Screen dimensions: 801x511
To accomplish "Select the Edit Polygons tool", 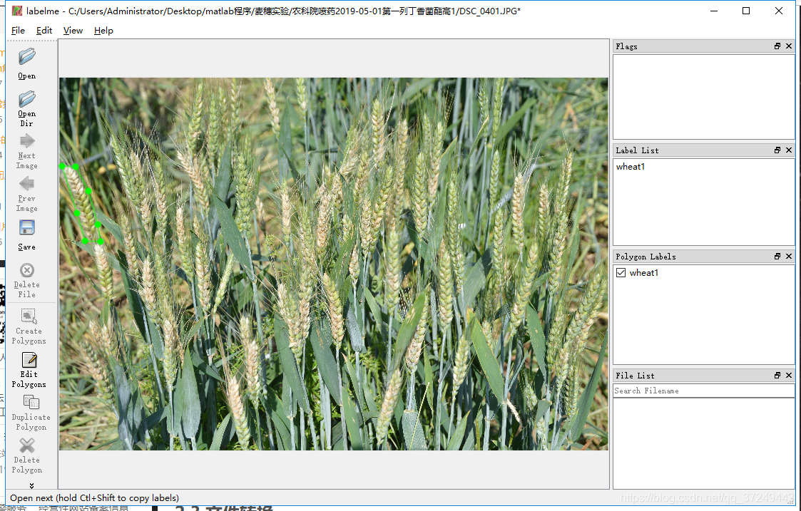I will (29, 360).
